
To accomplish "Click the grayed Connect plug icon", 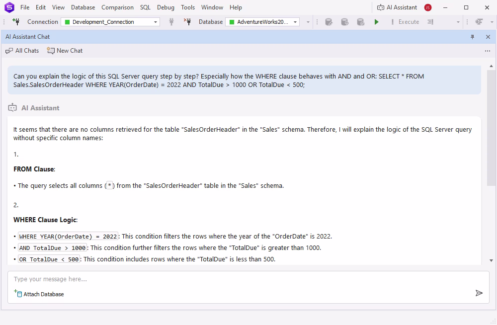I will tap(171, 21).
